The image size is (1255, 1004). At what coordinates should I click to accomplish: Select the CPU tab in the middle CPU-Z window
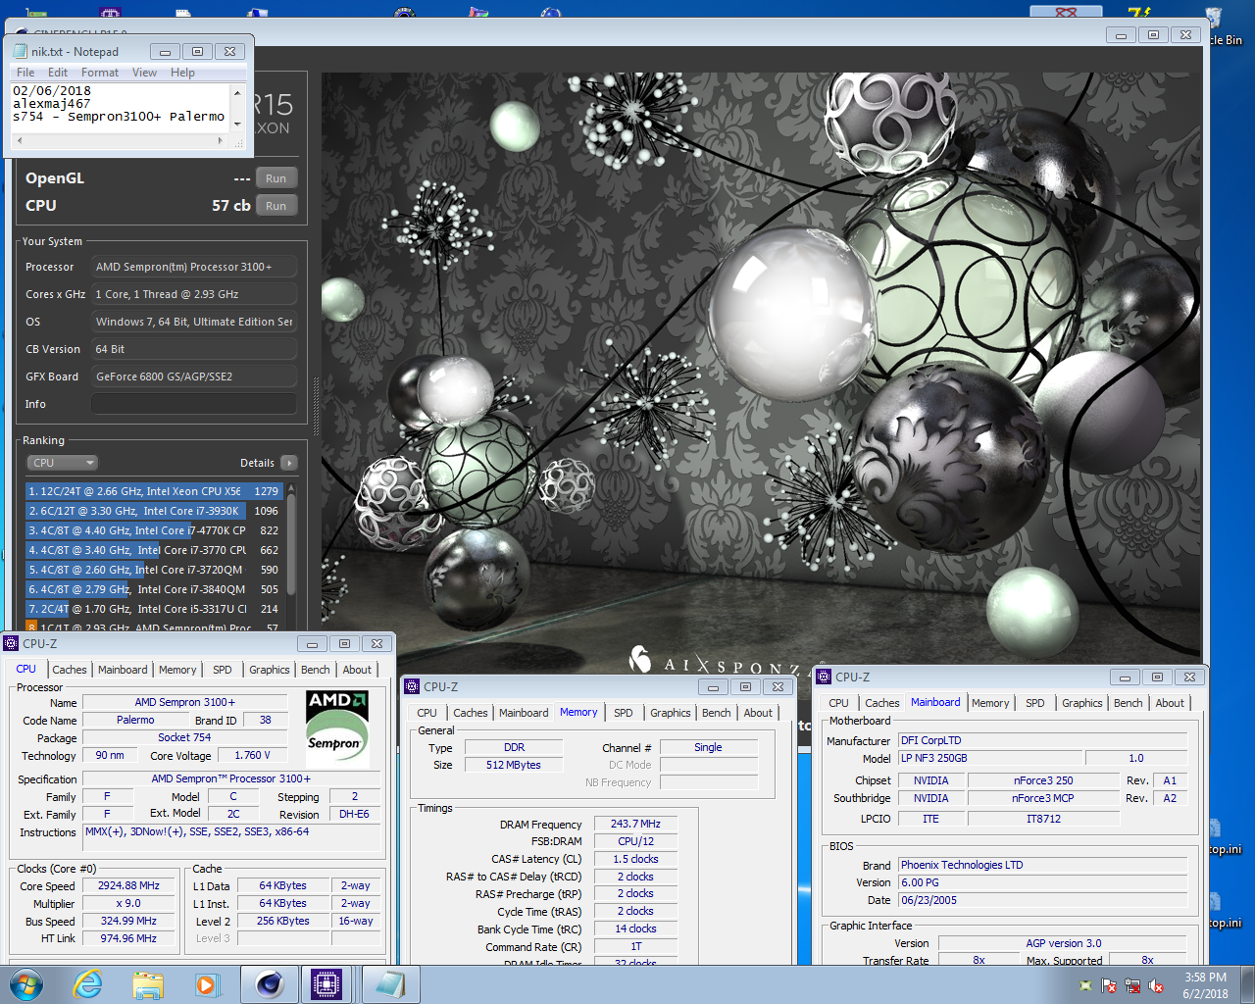(x=427, y=713)
